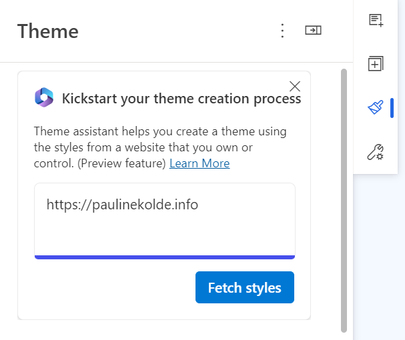Image resolution: width=405 pixels, height=340 pixels.
Task: Click the add section plus icon in sidebar
Action: 376,64
